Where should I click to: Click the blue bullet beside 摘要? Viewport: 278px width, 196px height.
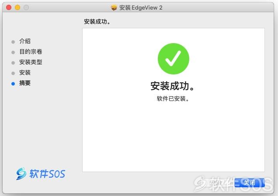[13, 84]
